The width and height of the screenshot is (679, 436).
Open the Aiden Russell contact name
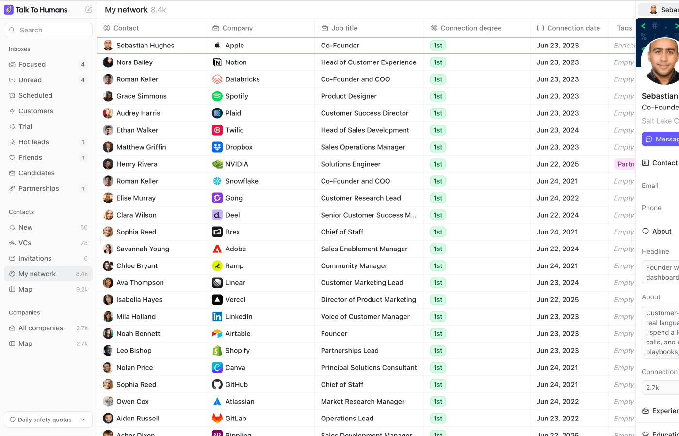click(x=138, y=419)
